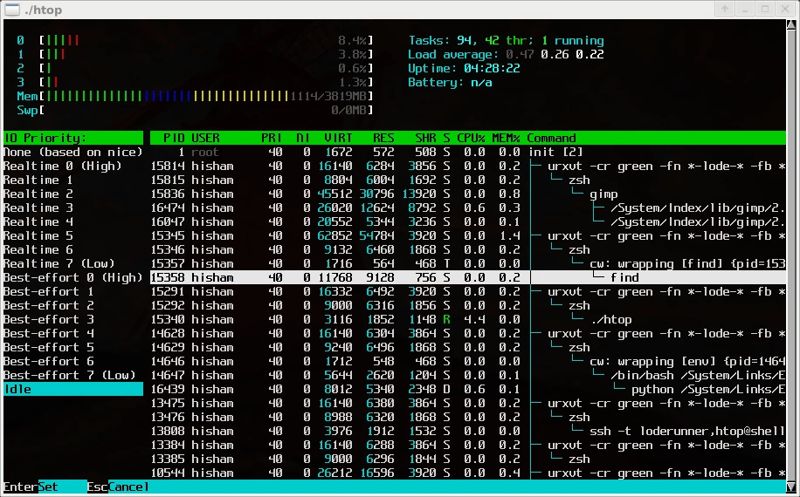Click the Tasks summary line
Image resolution: width=800 pixels, height=497 pixels.
[507, 40]
